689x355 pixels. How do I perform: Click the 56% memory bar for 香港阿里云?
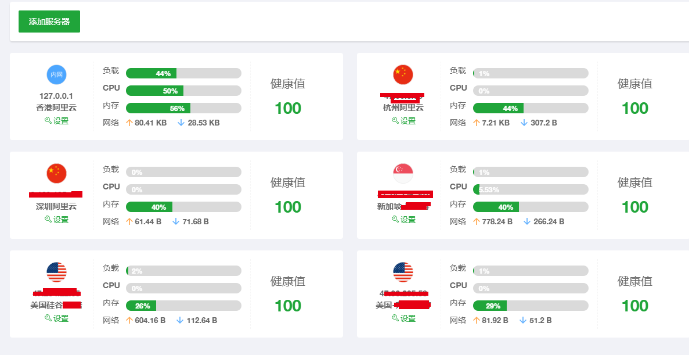(183, 108)
